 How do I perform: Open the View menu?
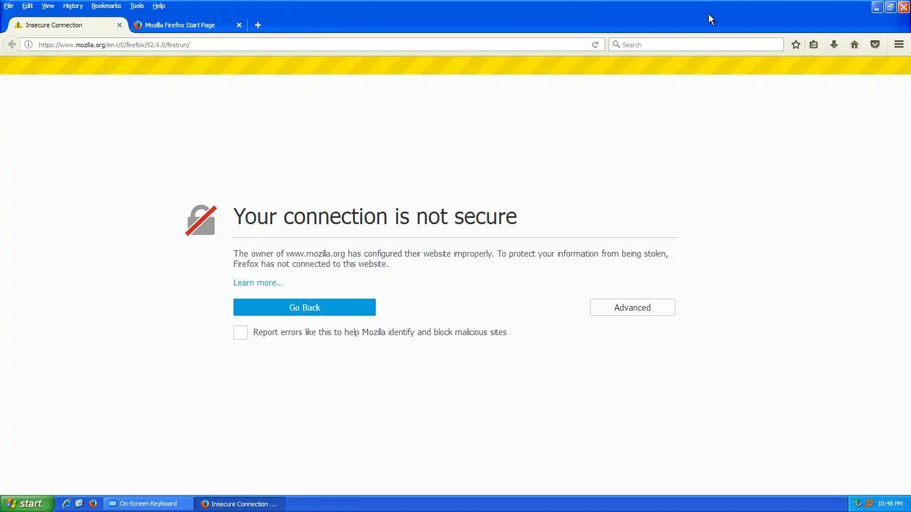tap(48, 6)
